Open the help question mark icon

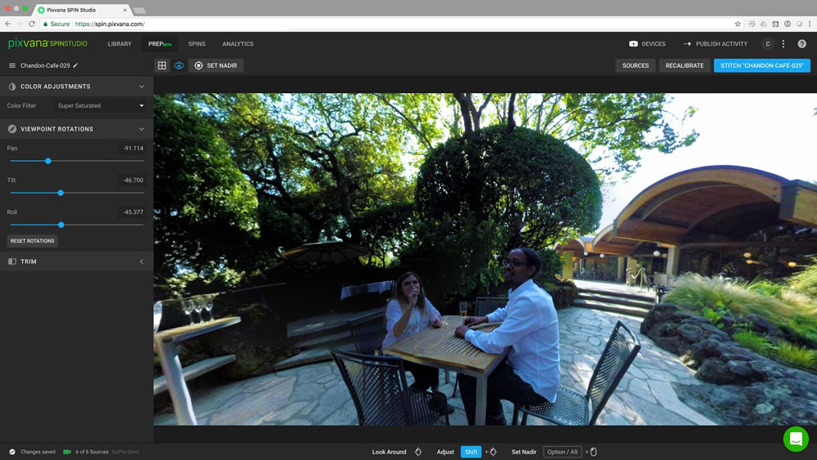tap(801, 44)
